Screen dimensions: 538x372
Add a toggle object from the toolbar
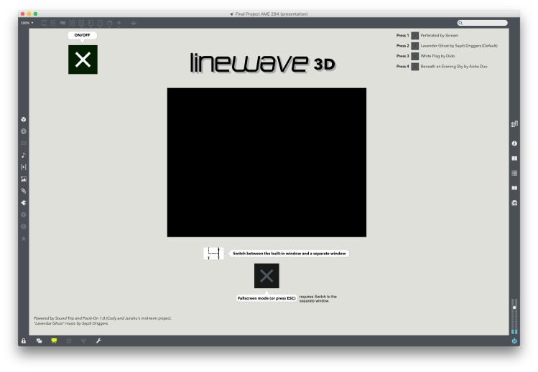point(72,23)
